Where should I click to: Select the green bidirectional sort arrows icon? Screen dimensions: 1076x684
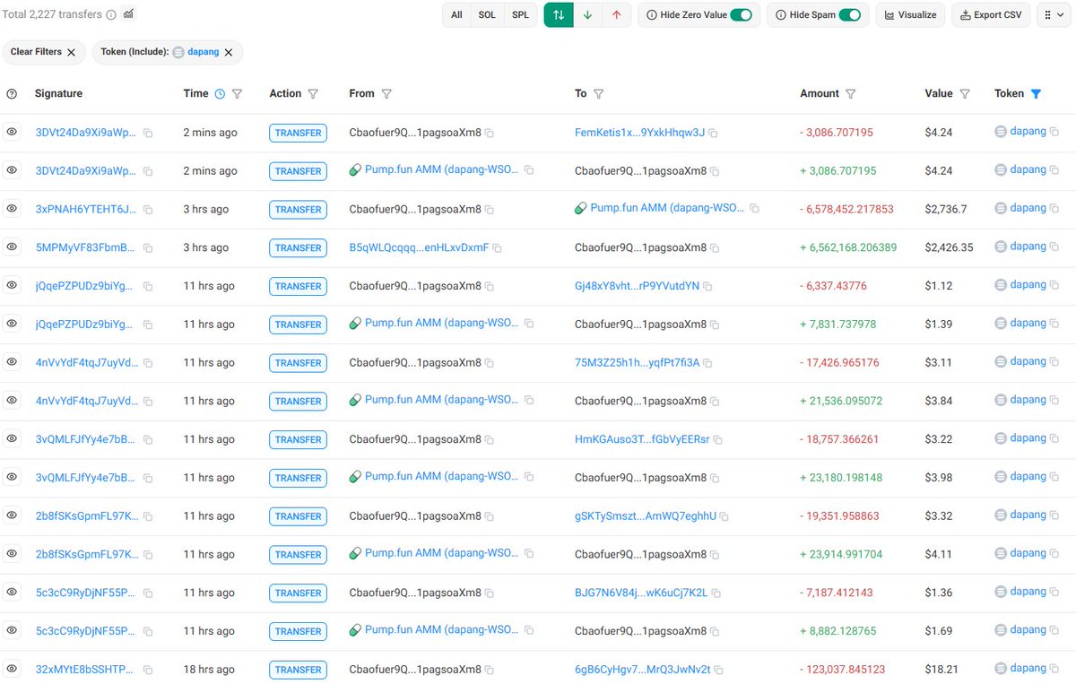click(558, 14)
